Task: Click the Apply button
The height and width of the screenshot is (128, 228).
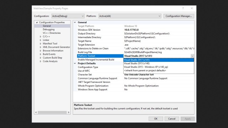Action: pyautogui.click(x=188, y=119)
